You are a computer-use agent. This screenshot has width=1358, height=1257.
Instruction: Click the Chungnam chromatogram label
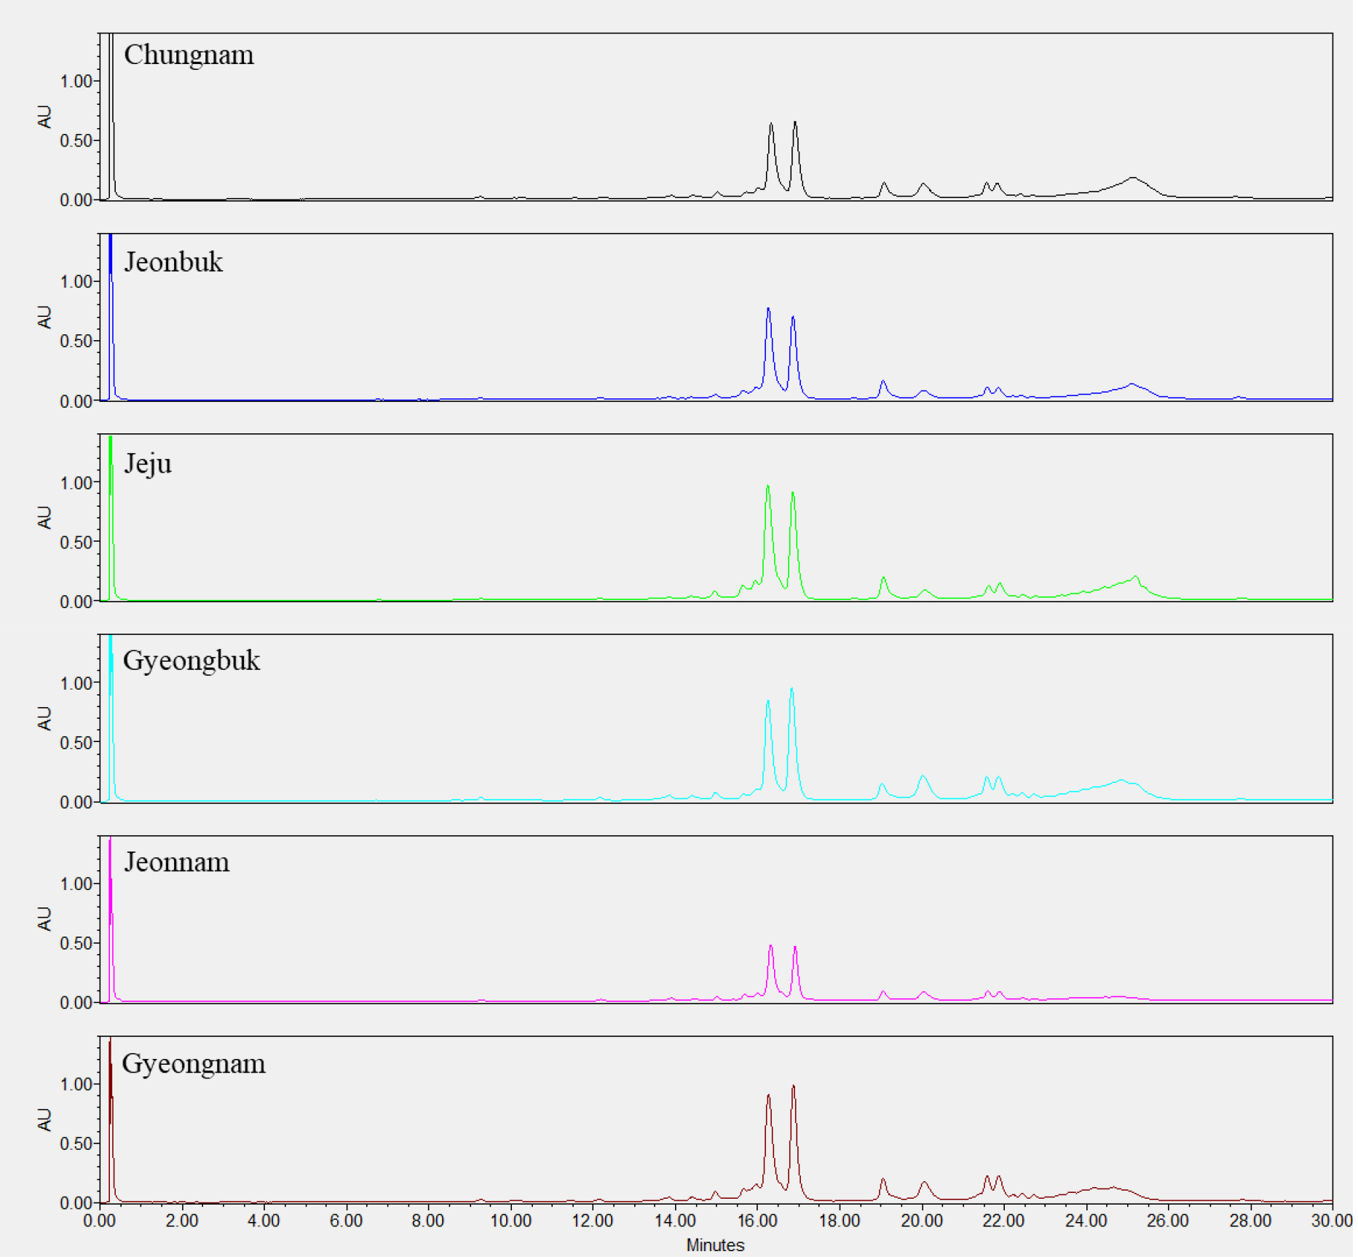point(189,55)
